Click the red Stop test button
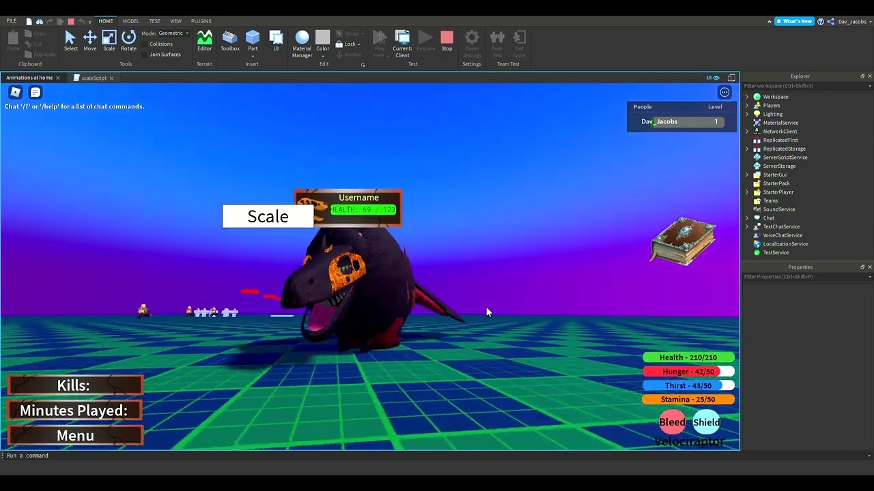The height and width of the screenshot is (491, 874). tap(447, 41)
